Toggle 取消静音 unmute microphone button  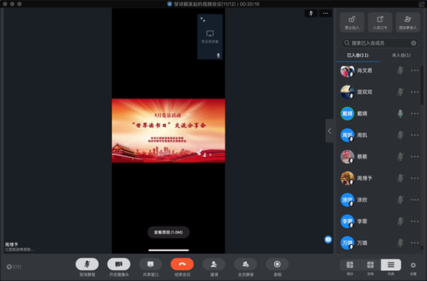point(87,264)
